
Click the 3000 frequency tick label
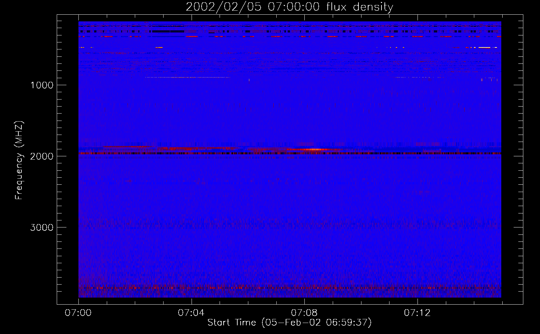[42, 227]
